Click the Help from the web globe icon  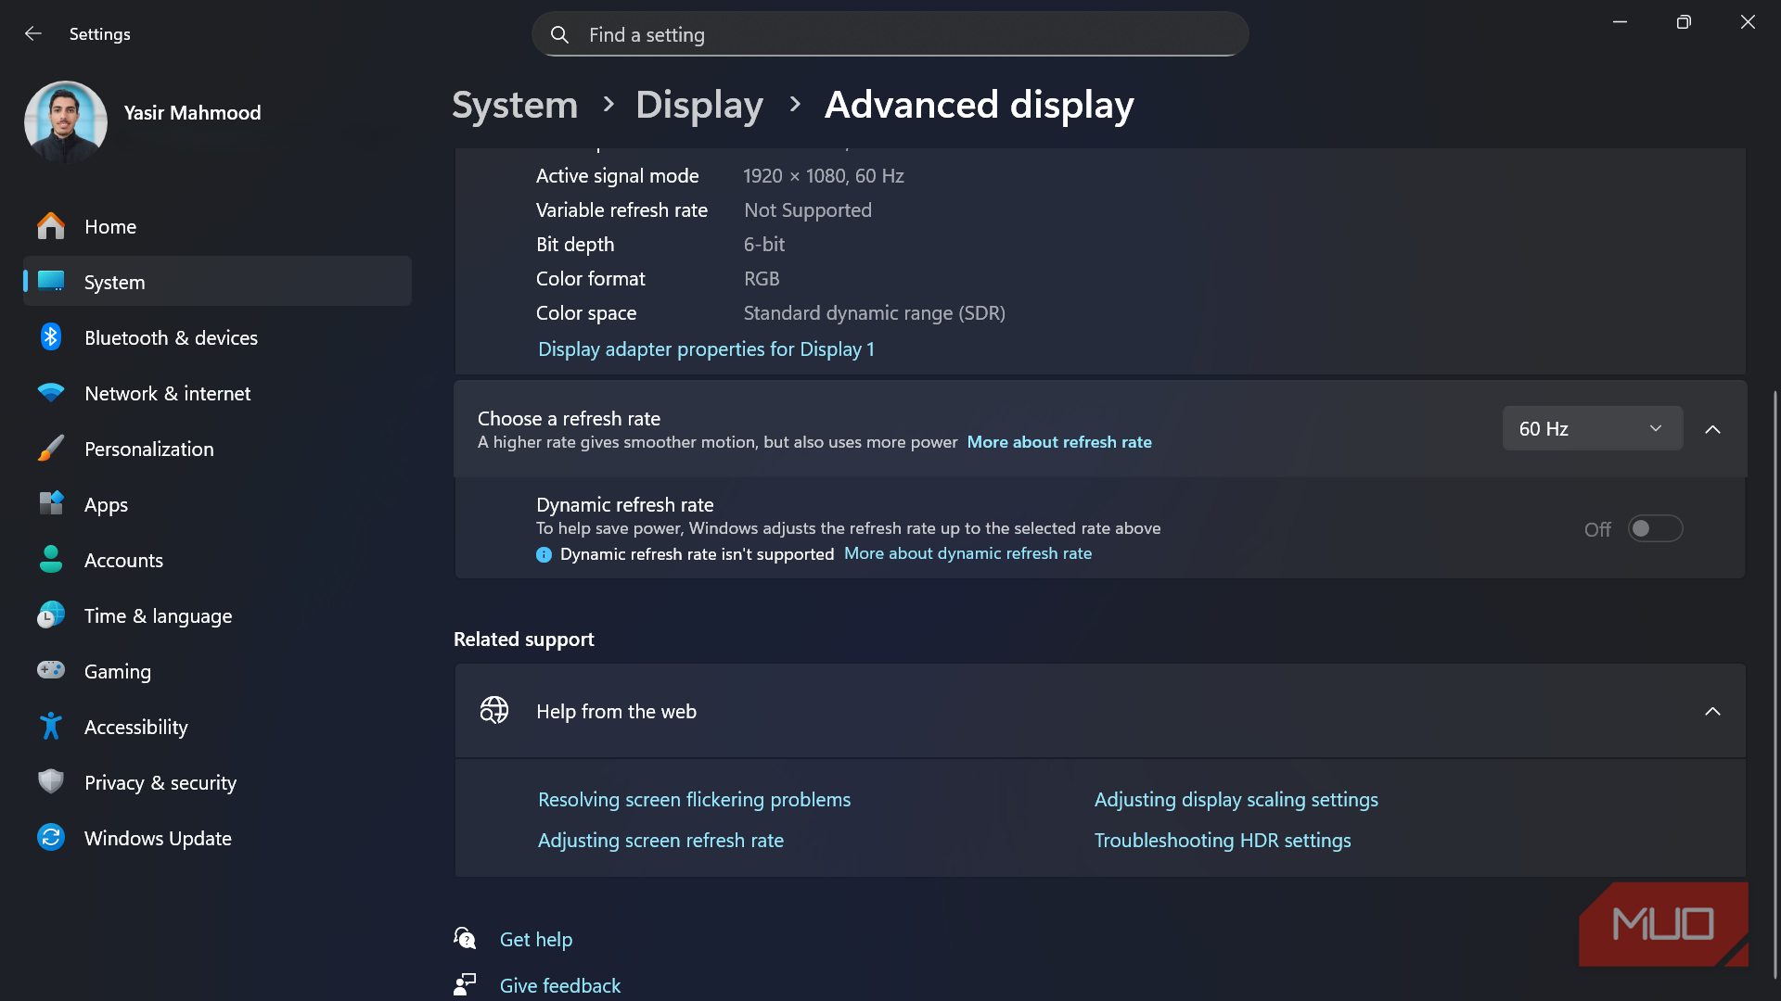coord(494,711)
